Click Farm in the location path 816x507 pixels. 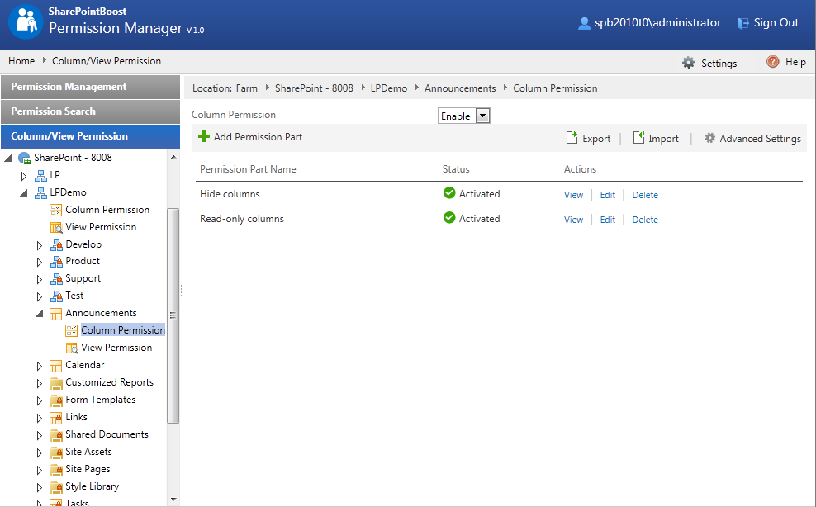pos(247,88)
